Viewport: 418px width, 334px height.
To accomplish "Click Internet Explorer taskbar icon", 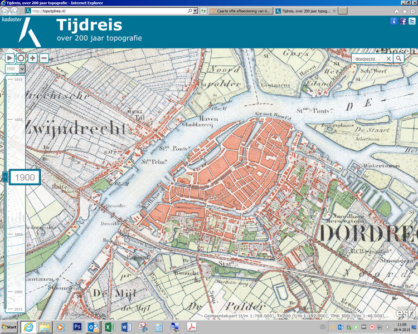I will coord(28,327).
